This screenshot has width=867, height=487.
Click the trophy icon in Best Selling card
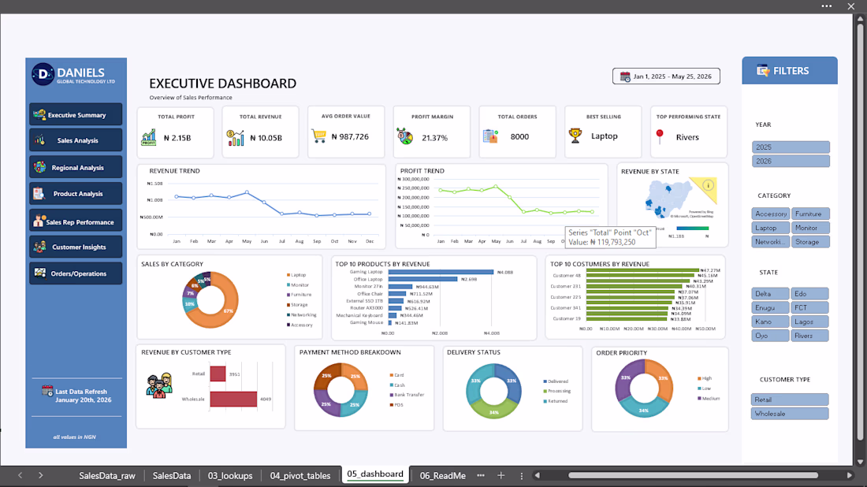(x=575, y=136)
